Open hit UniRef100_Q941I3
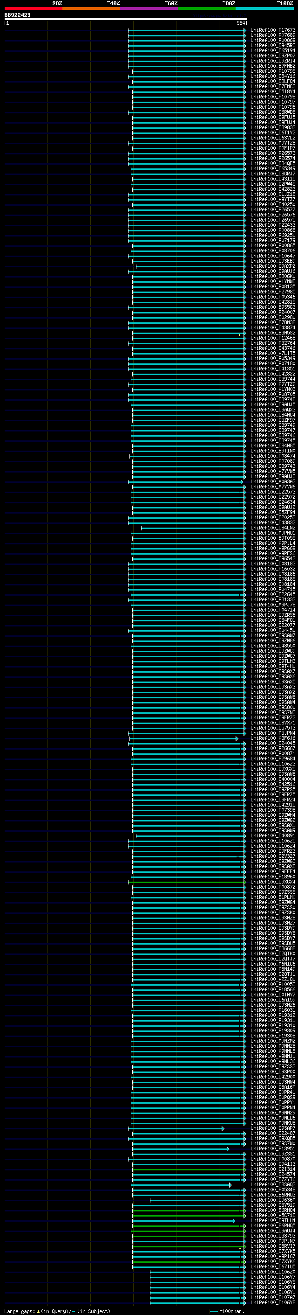Image resolution: width=298 pixels, height=1315 pixels. [273, 1164]
